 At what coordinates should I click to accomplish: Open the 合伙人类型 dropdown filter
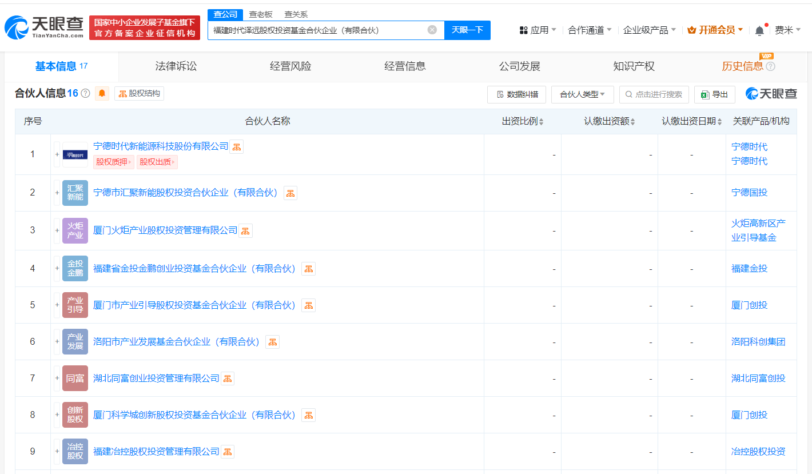point(582,94)
